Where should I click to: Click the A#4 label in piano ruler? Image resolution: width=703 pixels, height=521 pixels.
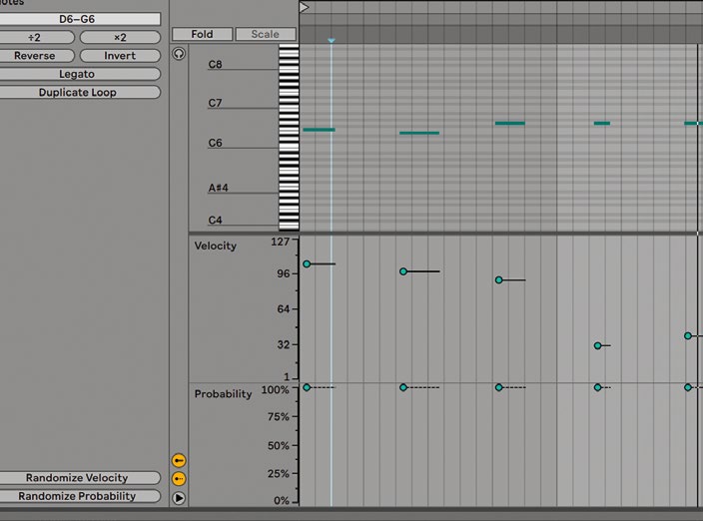click(219, 188)
